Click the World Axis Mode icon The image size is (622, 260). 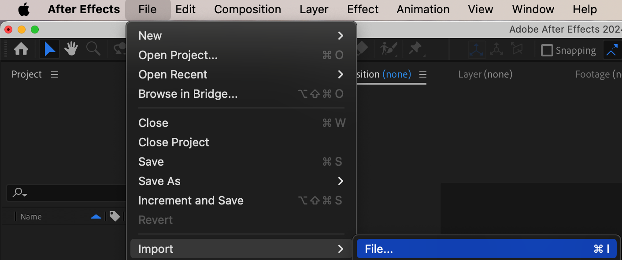point(496,50)
